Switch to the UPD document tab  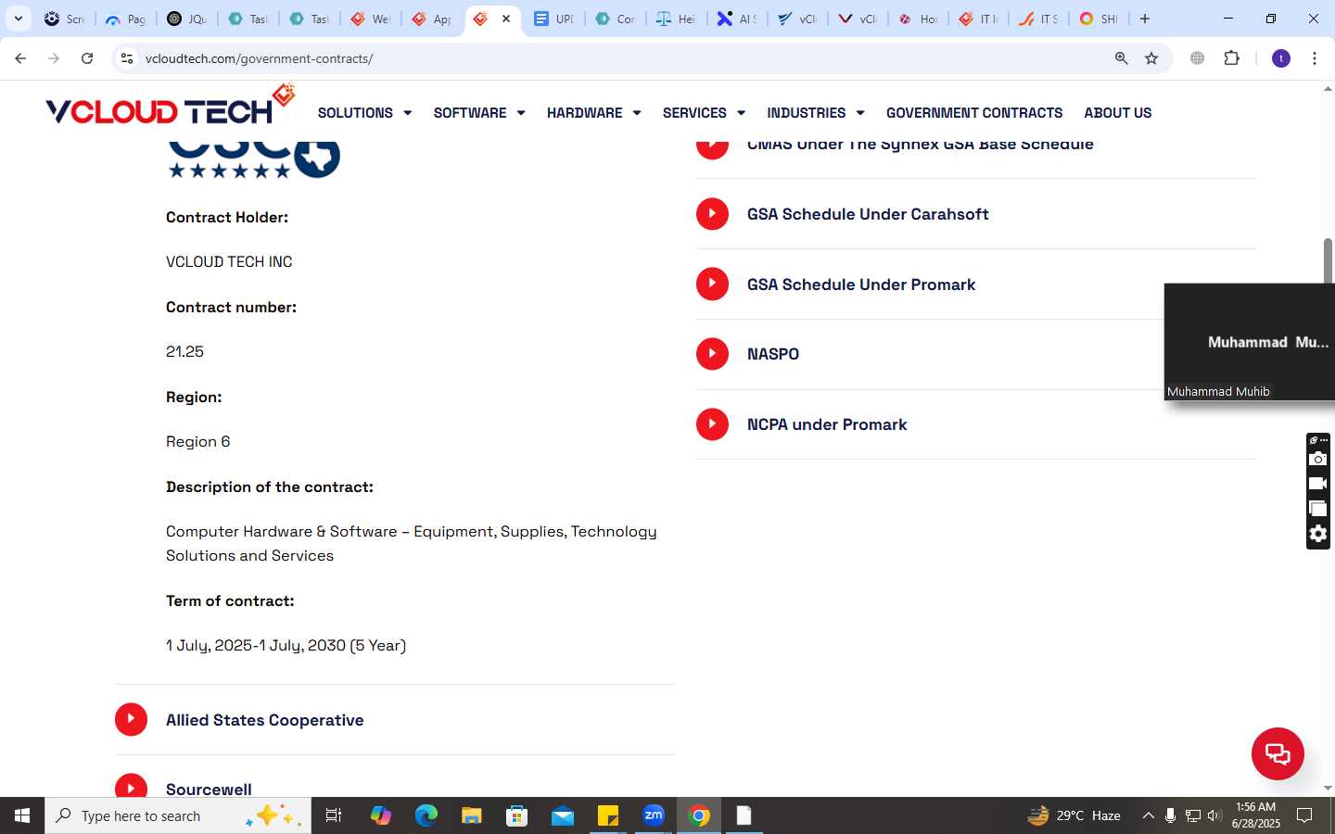click(x=553, y=19)
